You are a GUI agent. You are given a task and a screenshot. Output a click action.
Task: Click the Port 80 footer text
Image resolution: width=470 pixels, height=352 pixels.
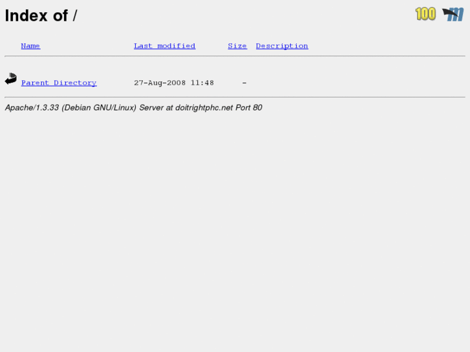click(x=249, y=108)
